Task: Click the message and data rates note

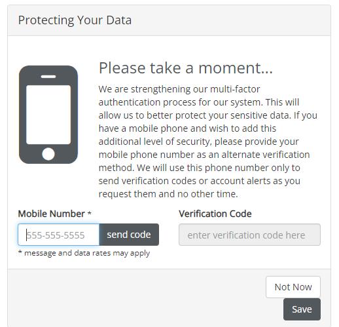Action: tap(84, 253)
